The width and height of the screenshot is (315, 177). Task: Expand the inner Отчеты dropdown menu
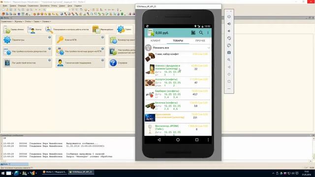click(x=29, y=21)
